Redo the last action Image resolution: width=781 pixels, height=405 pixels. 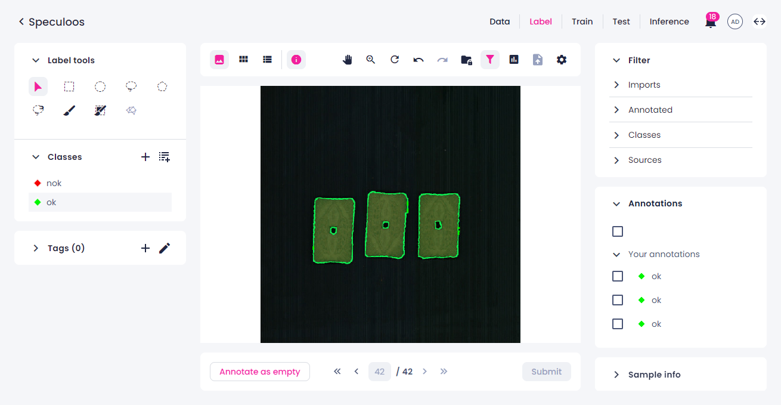tap(442, 60)
